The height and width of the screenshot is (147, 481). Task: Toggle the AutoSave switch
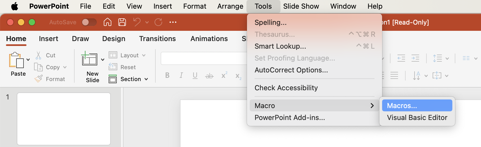[89, 22]
